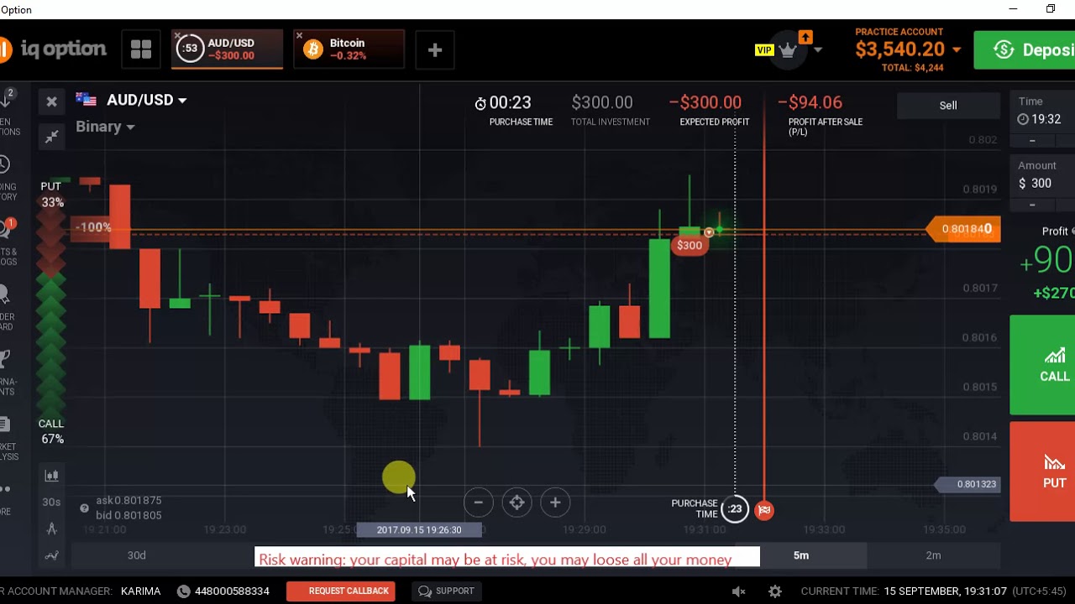Click the Sell button
The height and width of the screenshot is (604, 1075).
click(x=948, y=105)
